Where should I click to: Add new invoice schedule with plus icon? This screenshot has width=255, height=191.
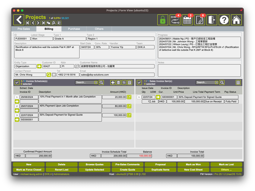[113, 82]
